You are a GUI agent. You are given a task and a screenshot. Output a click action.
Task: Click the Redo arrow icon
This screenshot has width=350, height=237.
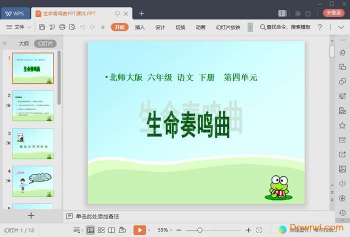(92, 27)
